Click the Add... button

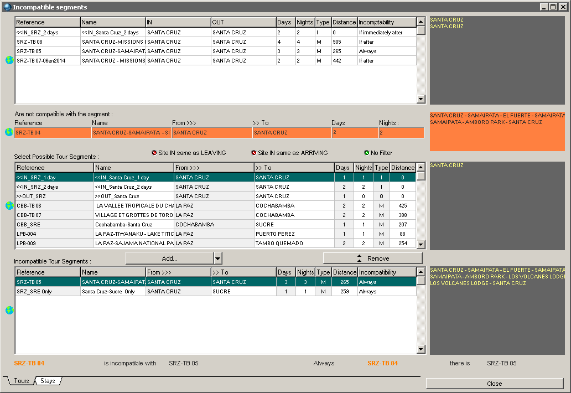click(x=169, y=258)
